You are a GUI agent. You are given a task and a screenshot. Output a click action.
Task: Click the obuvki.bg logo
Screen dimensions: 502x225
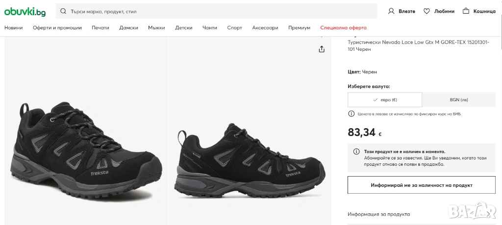[x=25, y=11]
